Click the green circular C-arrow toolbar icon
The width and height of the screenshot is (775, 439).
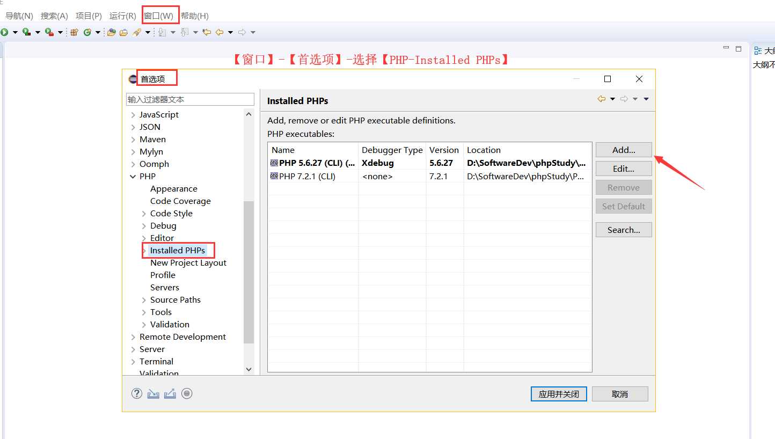(x=87, y=32)
